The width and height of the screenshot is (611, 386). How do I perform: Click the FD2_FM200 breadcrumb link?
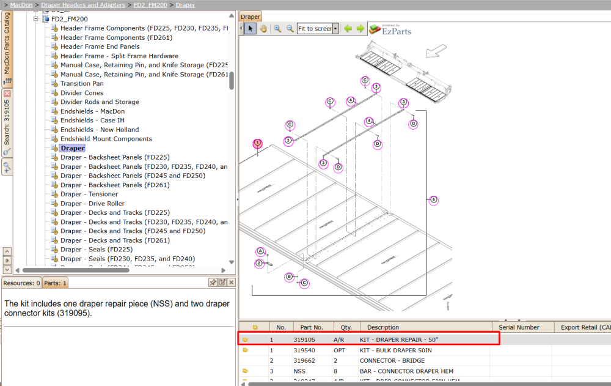point(150,5)
